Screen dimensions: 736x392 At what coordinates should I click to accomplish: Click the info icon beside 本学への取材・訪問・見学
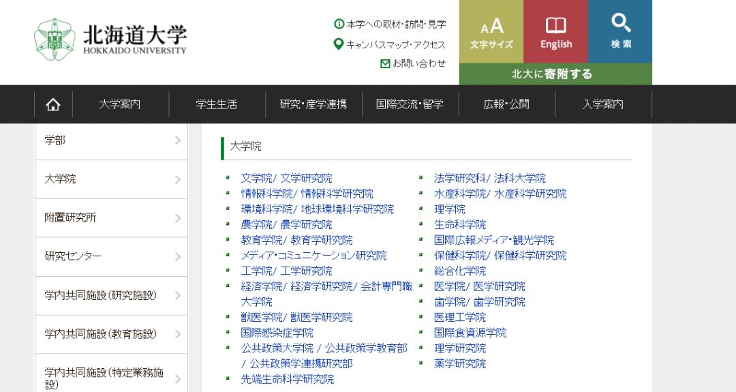point(339,23)
